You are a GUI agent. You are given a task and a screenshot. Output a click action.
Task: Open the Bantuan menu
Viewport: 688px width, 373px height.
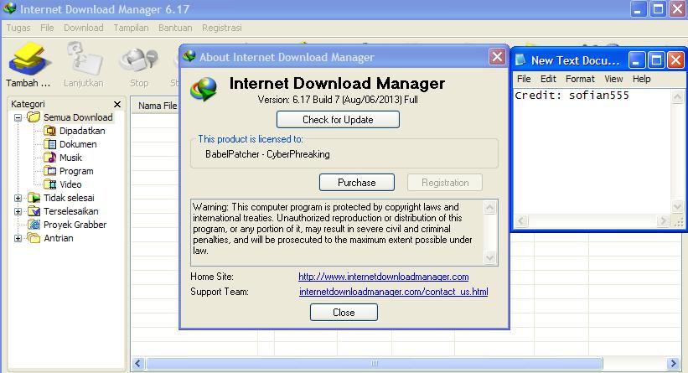click(175, 28)
